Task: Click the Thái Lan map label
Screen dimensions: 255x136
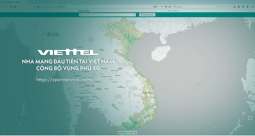Action: [x=89, y=86]
